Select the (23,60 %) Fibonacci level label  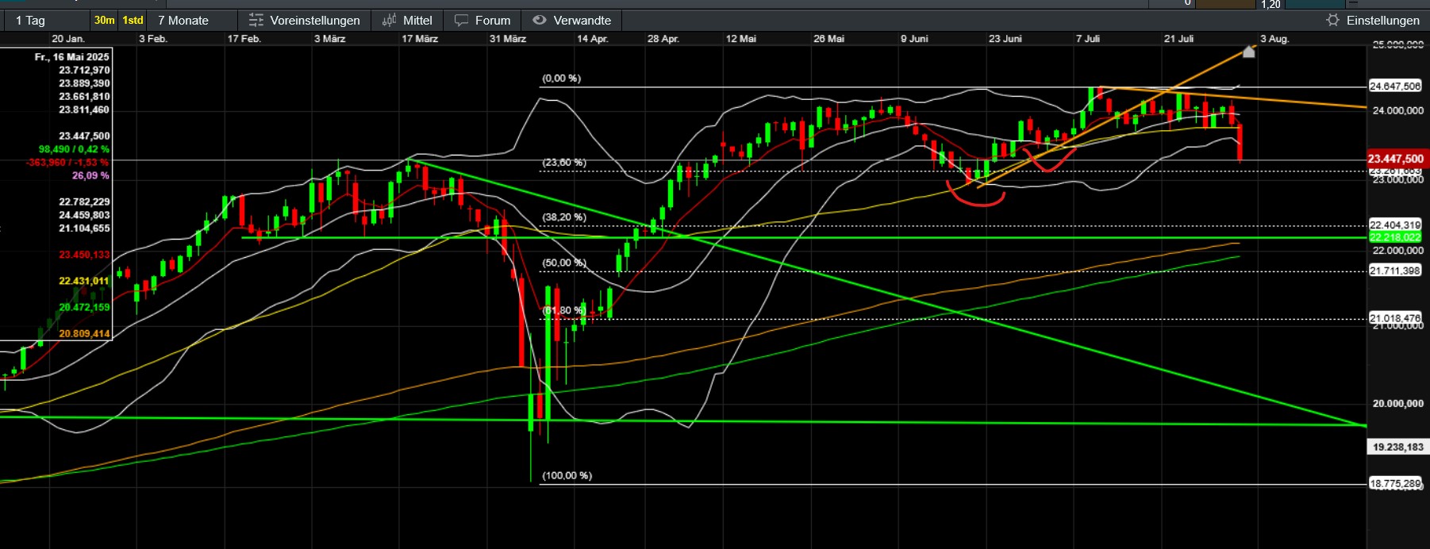click(x=563, y=162)
